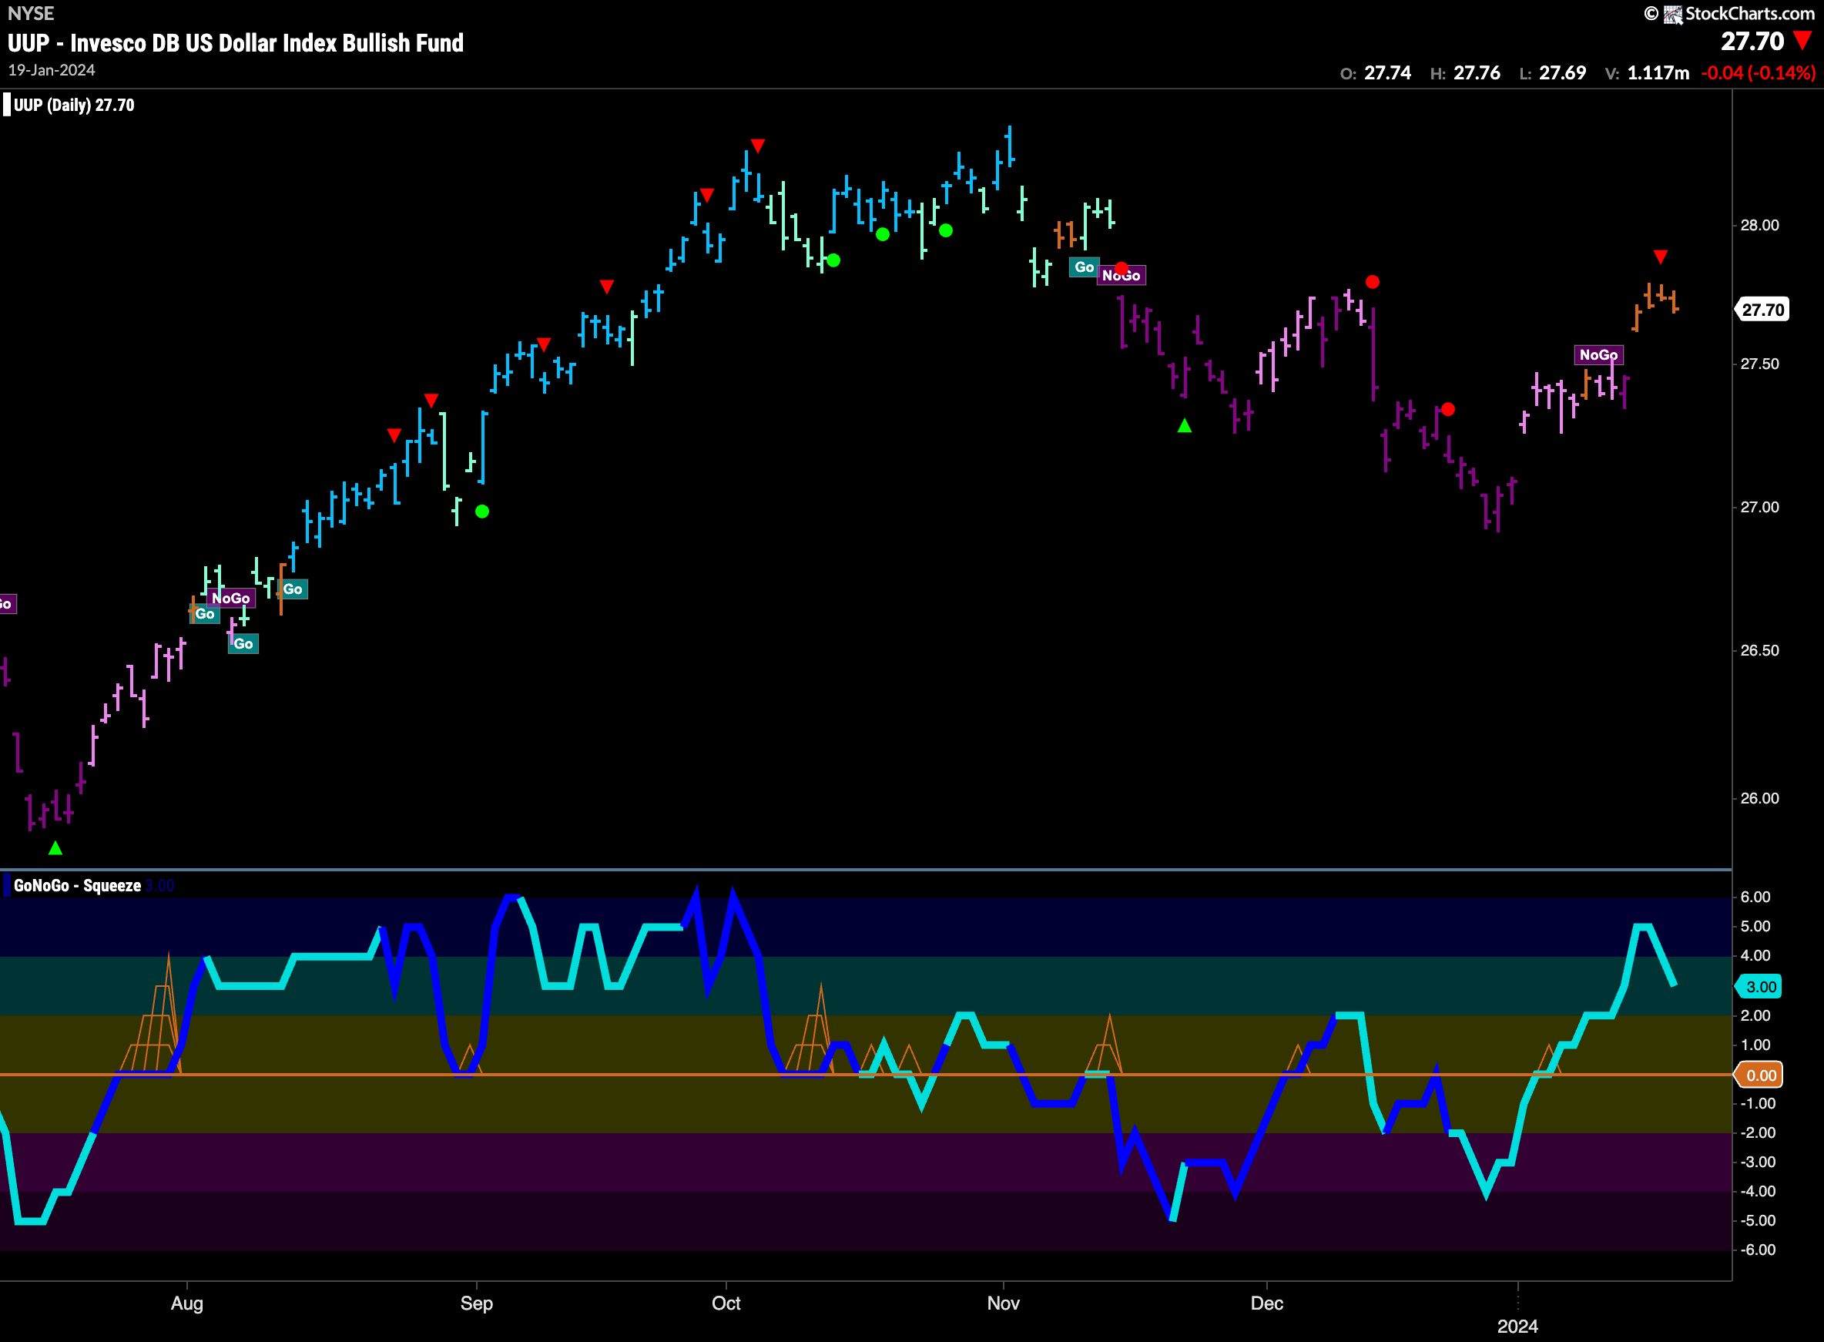Click the change value -0.04 (-0.14%)
The height and width of the screenshot is (1342, 1824).
click(x=1759, y=73)
